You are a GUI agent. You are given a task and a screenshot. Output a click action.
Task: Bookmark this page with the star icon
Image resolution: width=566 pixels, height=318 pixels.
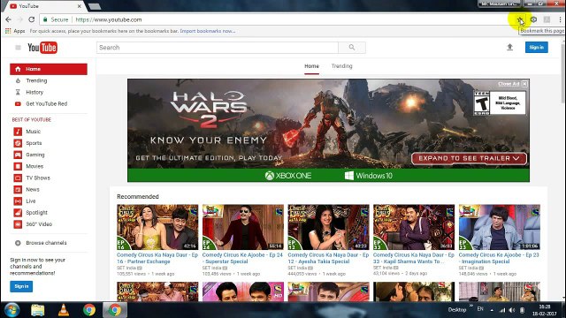tap(520, 19)
